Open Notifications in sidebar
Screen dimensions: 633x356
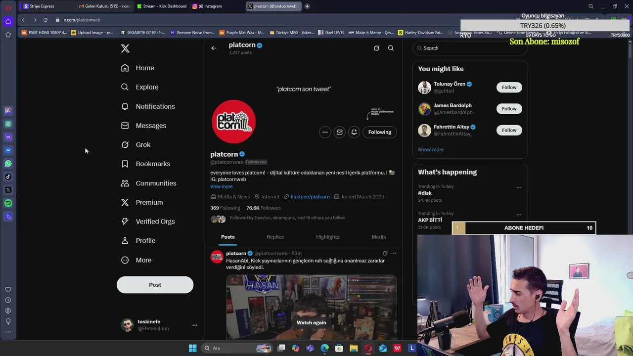(148, 106)
